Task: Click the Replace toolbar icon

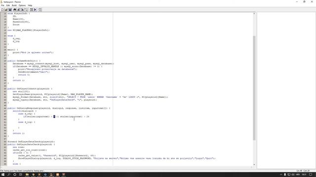Action: click(x=22, y=9)
